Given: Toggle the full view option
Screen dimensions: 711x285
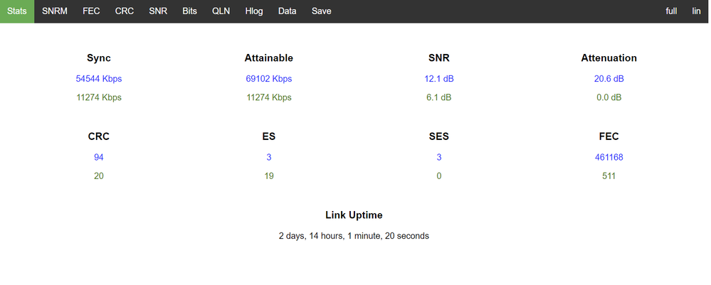Looking at the screenshot, I should 671,11.
